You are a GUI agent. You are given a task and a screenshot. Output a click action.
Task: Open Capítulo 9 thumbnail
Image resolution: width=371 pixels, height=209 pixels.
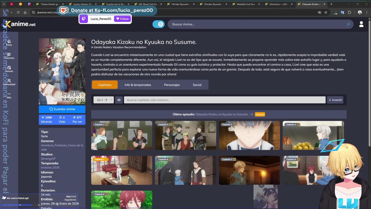click(122, 200)
